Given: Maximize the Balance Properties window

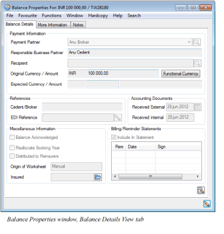Looking at the screenshot, I should pyautogui.click(x=193, y=8).
